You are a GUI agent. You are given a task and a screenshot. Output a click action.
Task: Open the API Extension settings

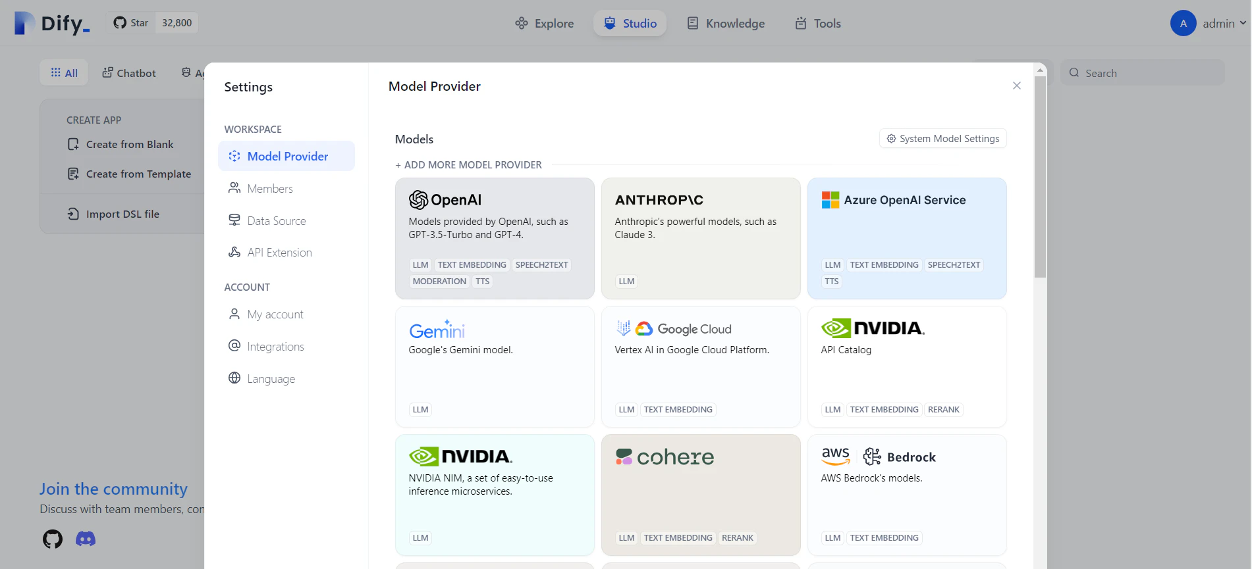tap(286, 252)
